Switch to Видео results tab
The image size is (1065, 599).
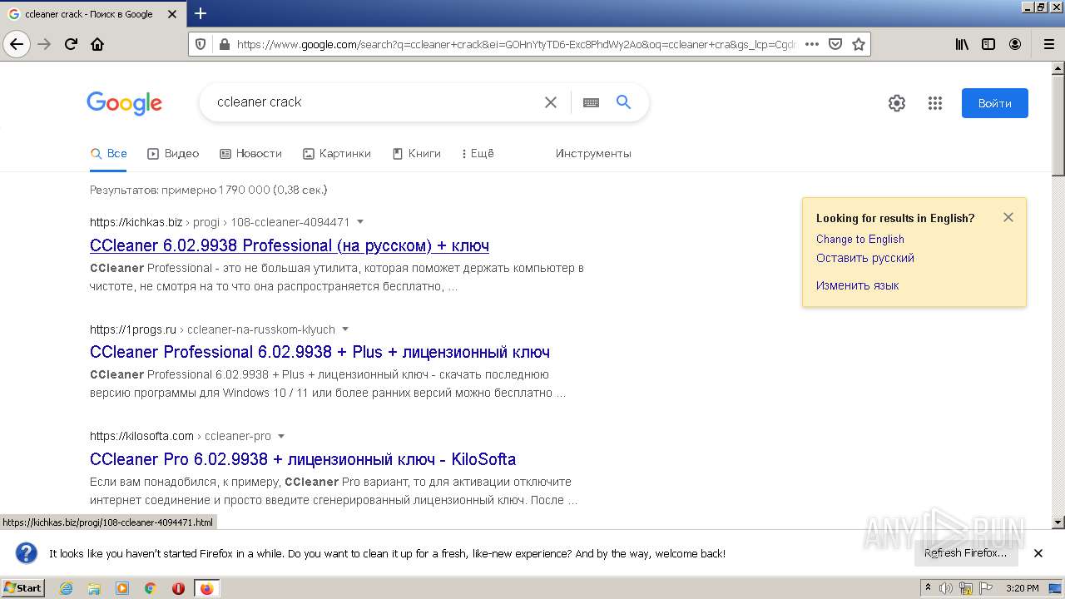pos(173,153)
